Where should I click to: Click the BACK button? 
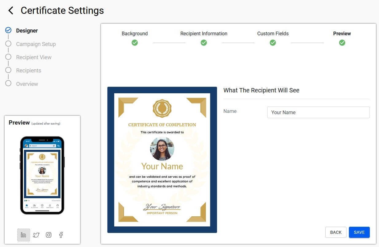[x=336, y=232]
